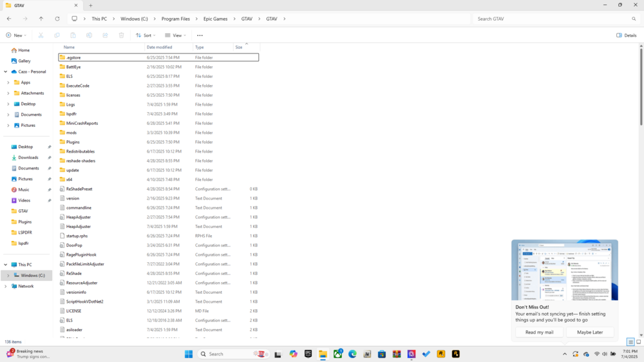
Task: Expand the Network tree node
Action: pyautogui.click(x=5, y=287)
